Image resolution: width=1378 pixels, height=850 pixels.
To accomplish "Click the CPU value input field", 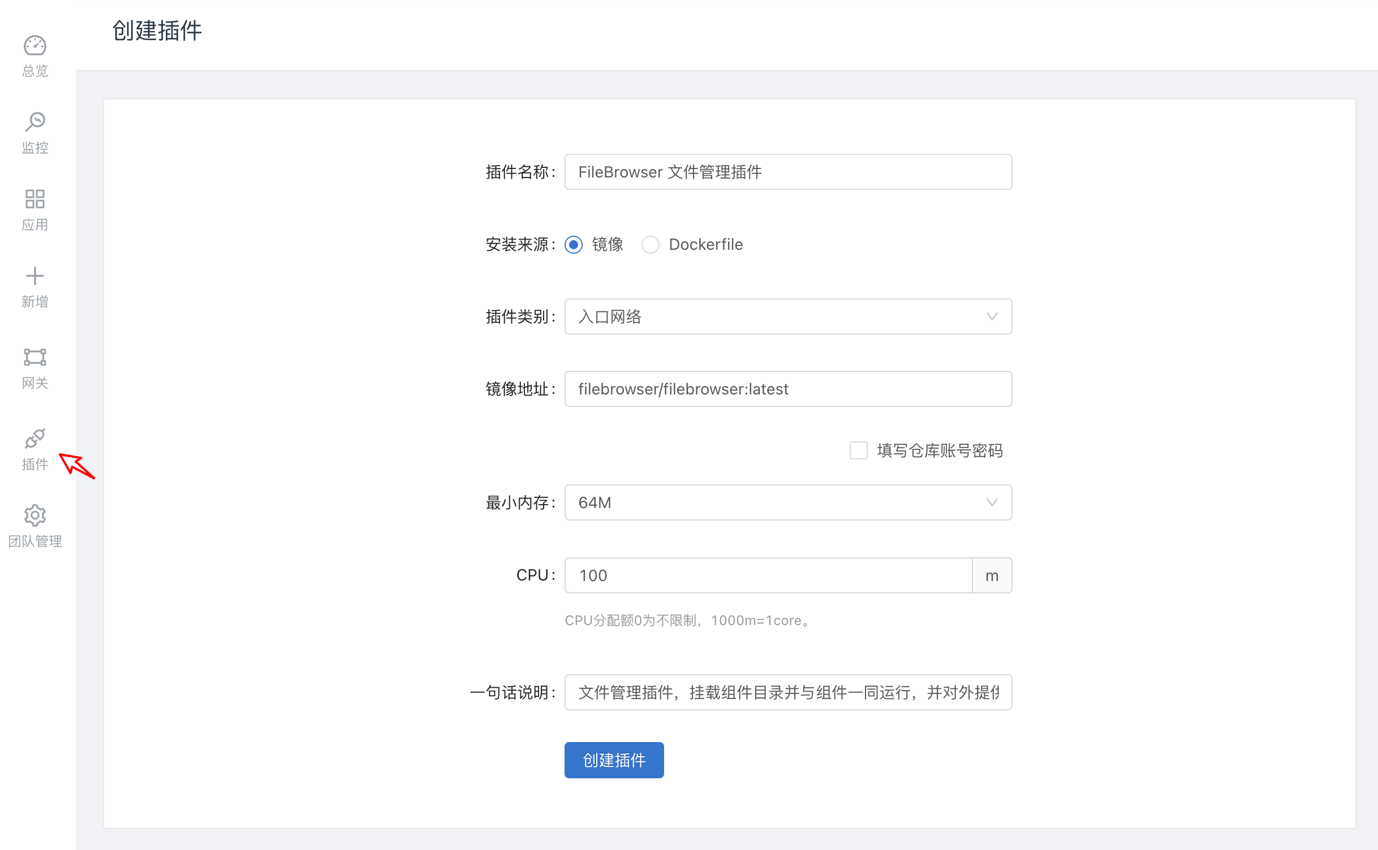I will click(x=768, y=575).
